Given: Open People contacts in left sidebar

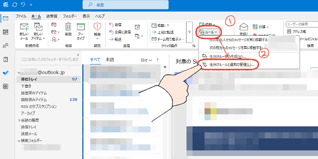Looking at the screenshot, I should pos(6,46).
